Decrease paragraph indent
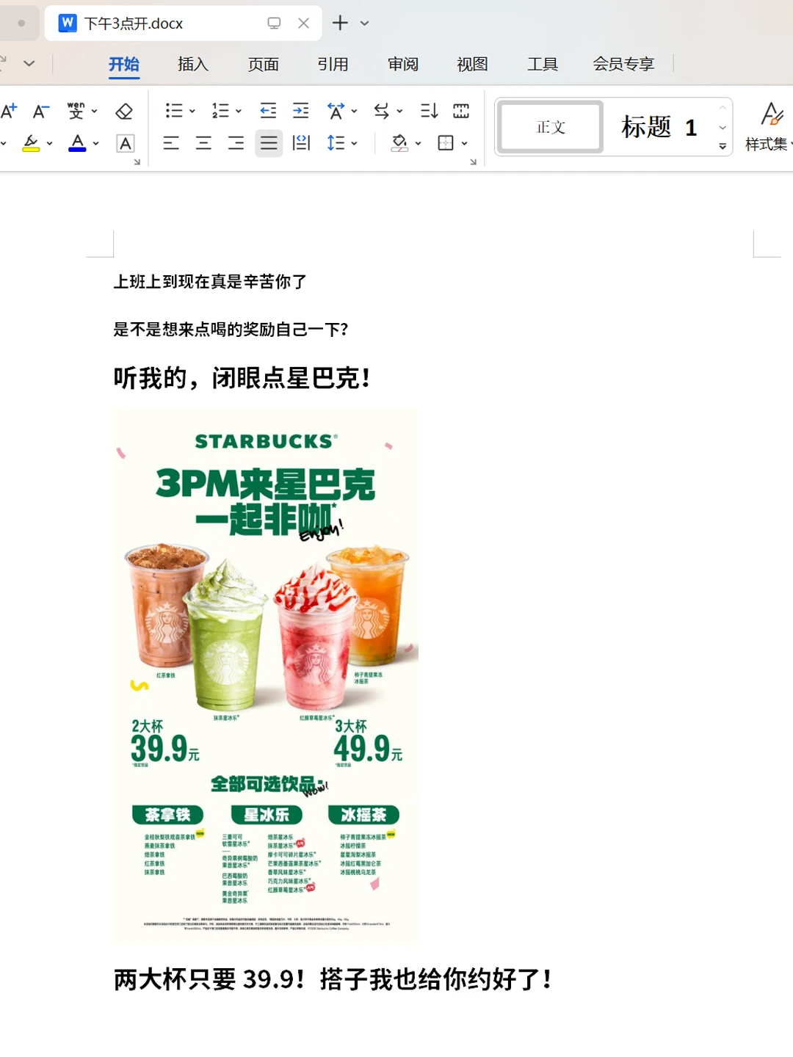793x1057 pixels. click(268, 111)
